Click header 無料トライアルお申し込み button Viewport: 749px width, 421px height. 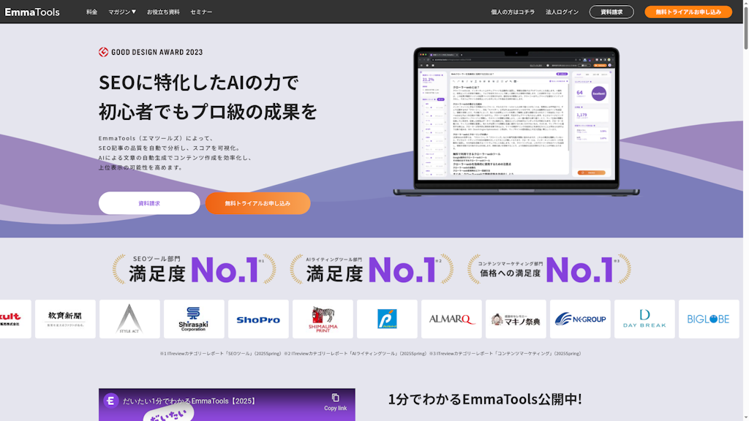(688, 12)
